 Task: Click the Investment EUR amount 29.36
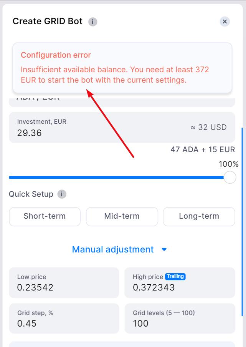pos(30,133)
